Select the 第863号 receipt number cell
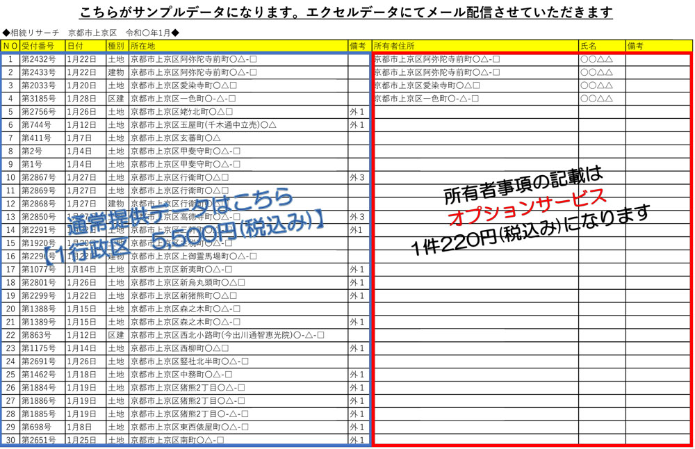The height and width of the screenshot is (449, 695). tap(42, 335)
